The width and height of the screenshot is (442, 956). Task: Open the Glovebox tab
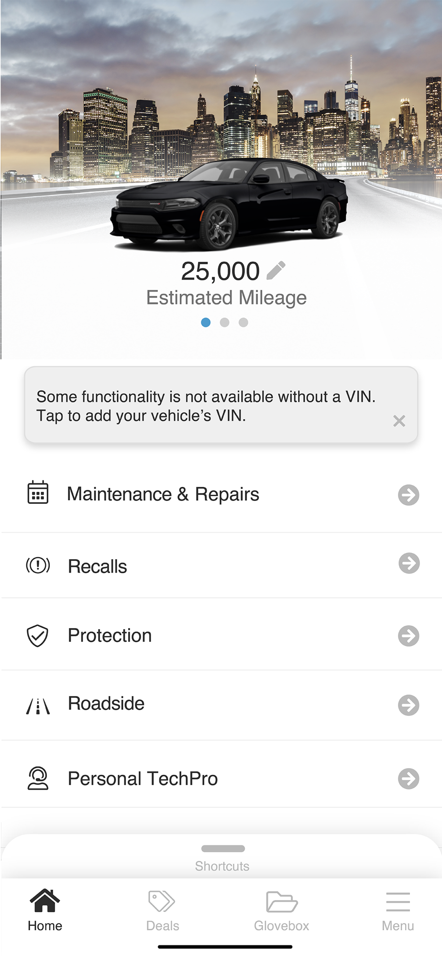click(281, 911)
